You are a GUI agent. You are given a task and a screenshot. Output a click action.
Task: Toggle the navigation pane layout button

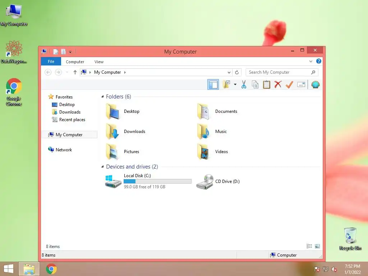click(x=213, y=85)
